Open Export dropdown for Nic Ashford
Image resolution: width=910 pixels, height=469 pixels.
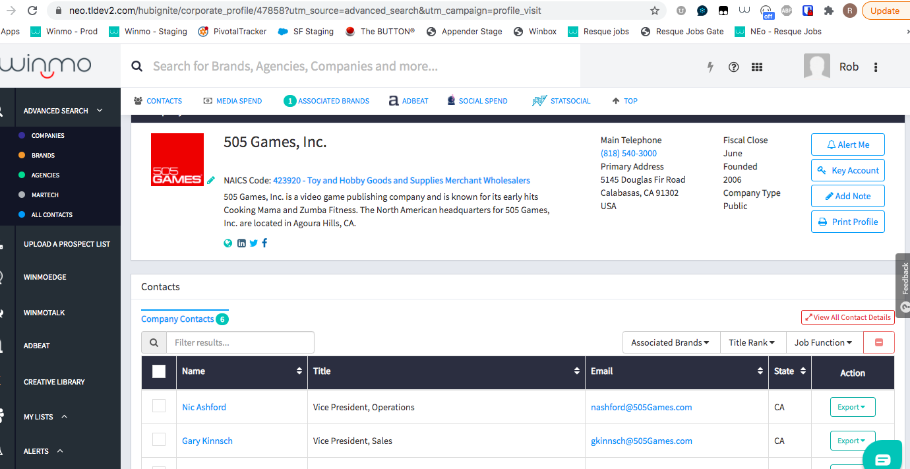[x=852, y=407]
